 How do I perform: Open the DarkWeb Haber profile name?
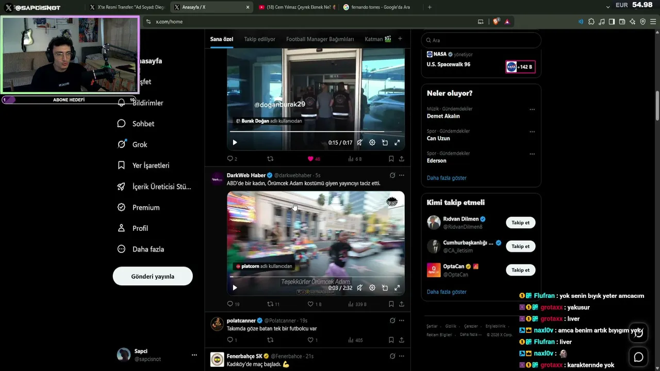pyautogui.click(x=246, y=175)
